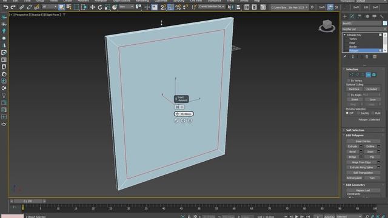Select Polygon in the modifier stack
The height and width of the screenshot is (218, 388).
click(354, 50)
